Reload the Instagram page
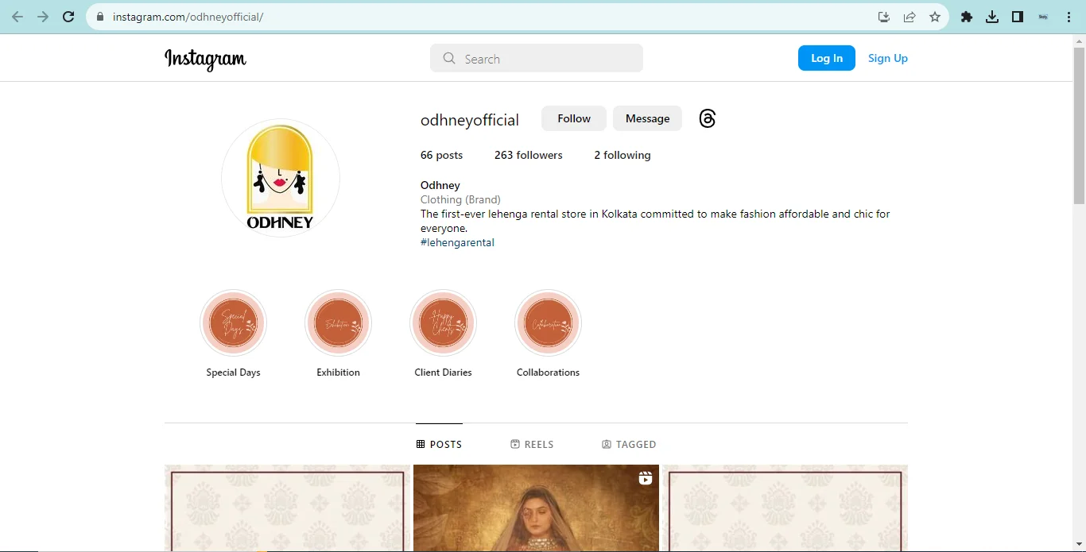 coord(68,17)
